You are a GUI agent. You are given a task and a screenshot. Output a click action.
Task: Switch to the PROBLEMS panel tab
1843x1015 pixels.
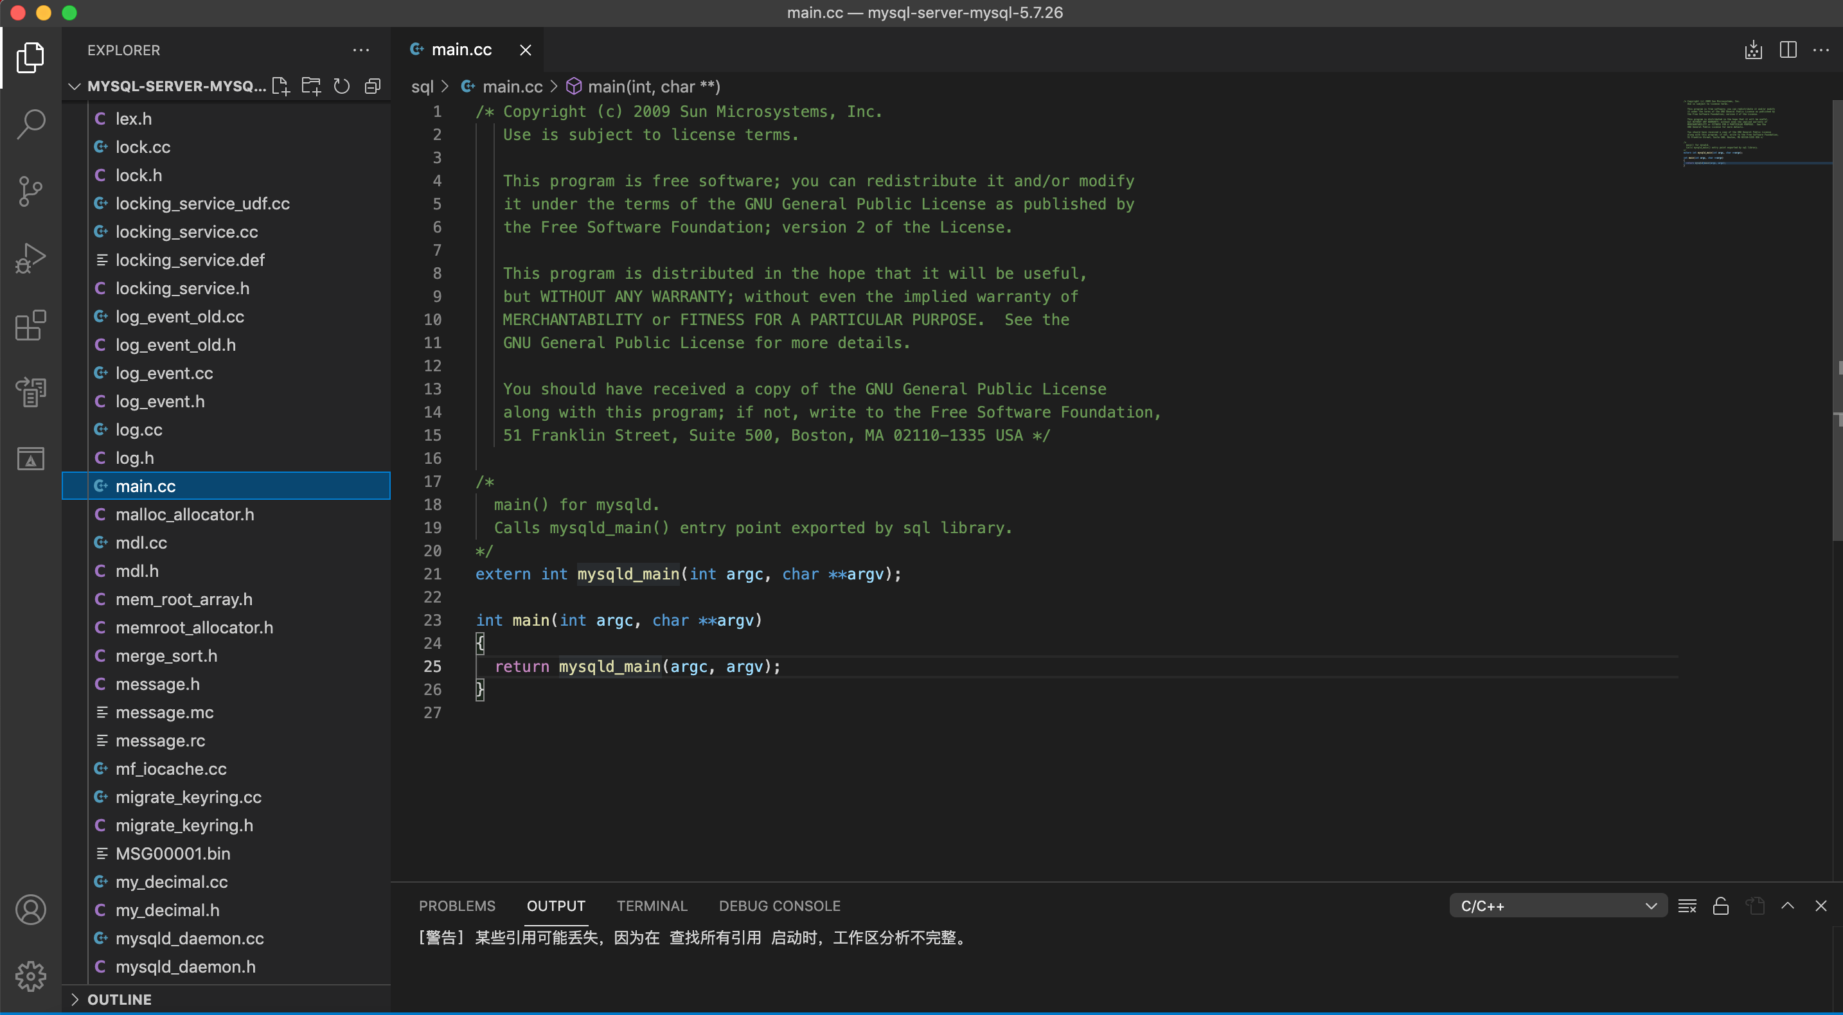pos(456,906)
